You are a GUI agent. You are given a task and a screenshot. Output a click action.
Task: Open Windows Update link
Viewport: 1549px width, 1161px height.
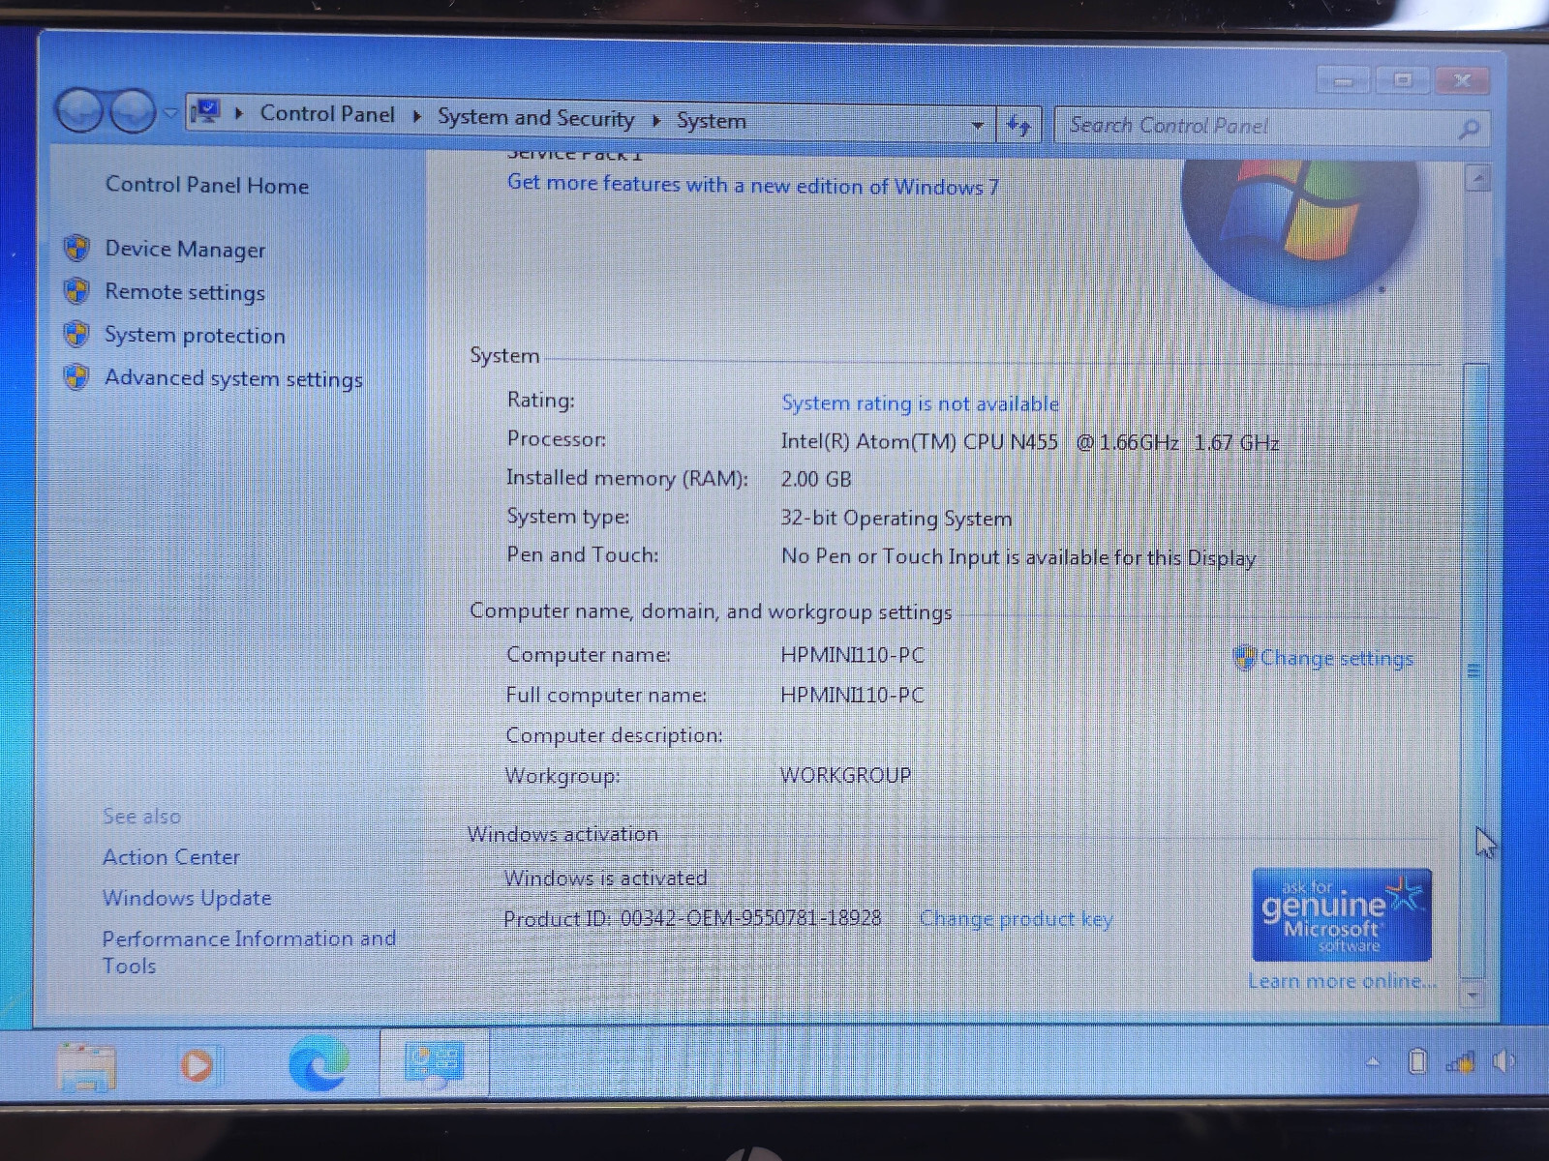pyautogui.click(x=187, y=898)
